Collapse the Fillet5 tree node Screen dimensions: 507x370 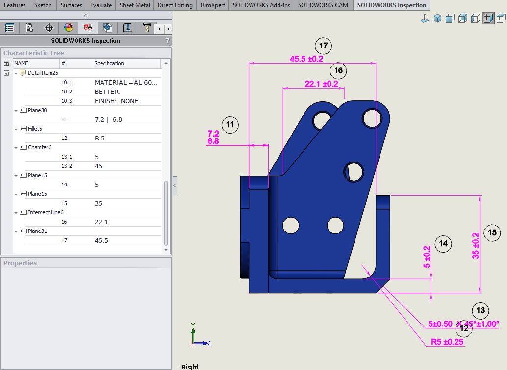pos(16,130)
